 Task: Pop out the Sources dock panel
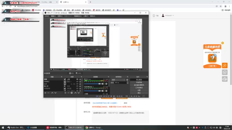pyautogui.click(x=81, y=77)
